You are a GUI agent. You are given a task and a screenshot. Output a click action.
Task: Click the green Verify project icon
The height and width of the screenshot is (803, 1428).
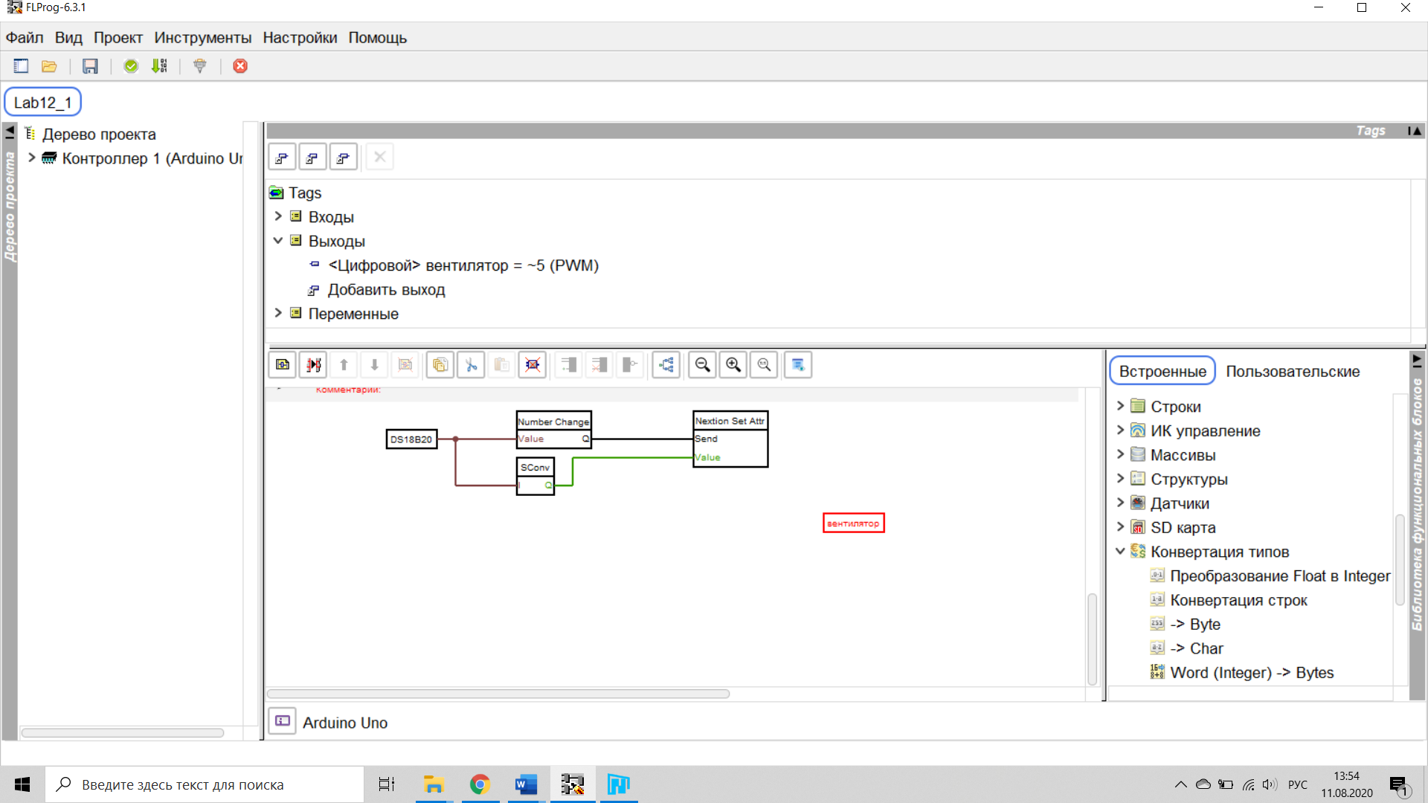pyautogui.click(x=131, y=66)
